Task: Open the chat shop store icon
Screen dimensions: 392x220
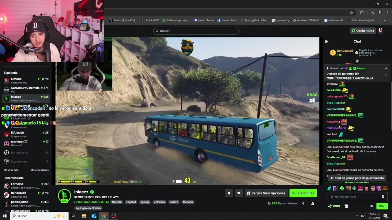Action: 346,206
